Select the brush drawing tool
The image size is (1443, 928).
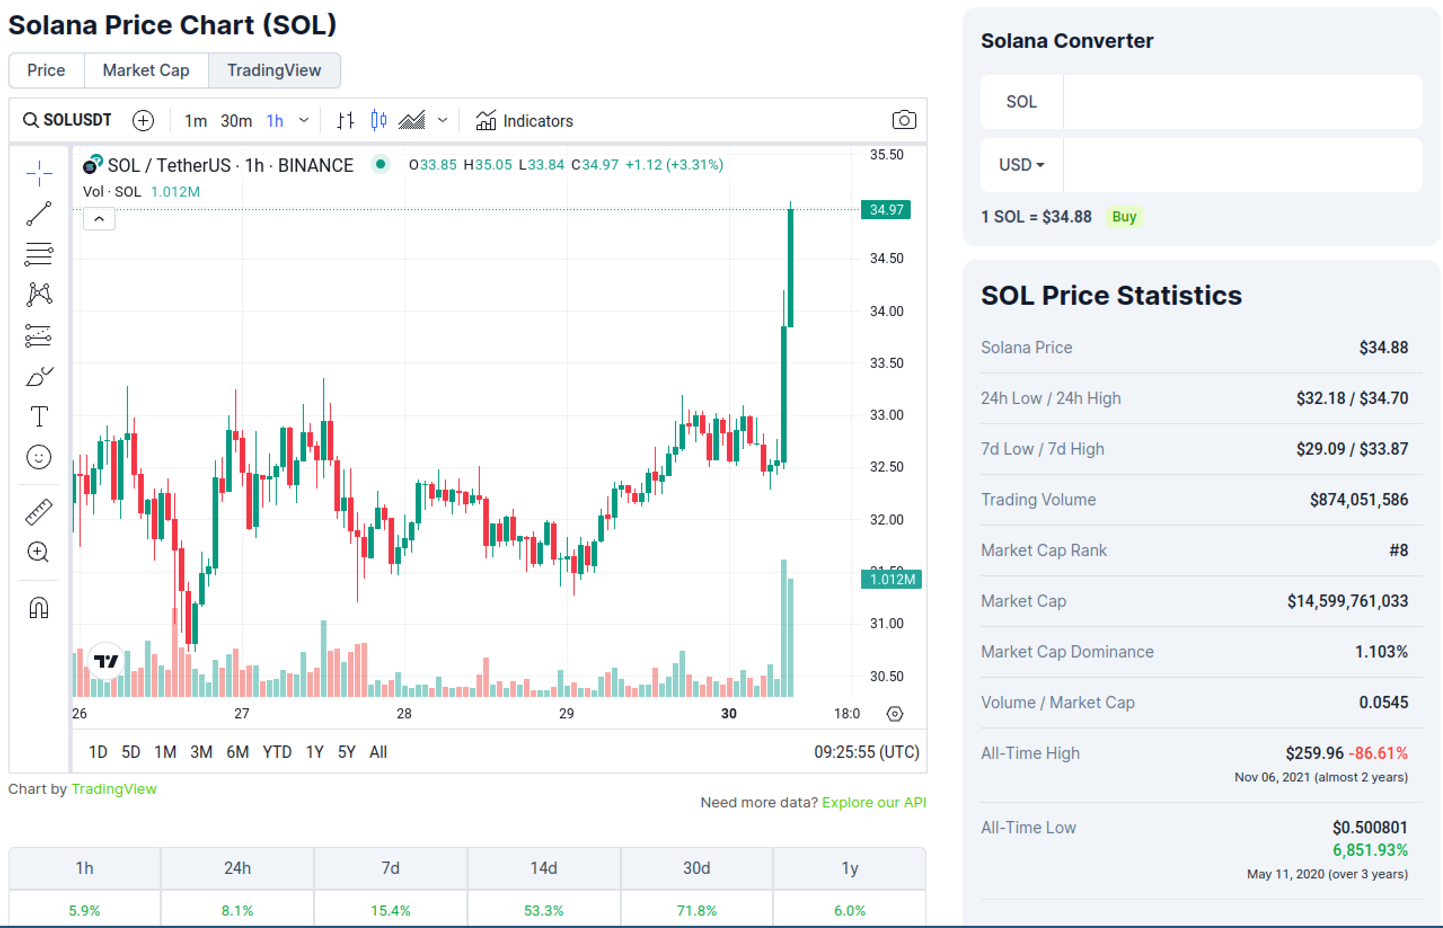39,376
